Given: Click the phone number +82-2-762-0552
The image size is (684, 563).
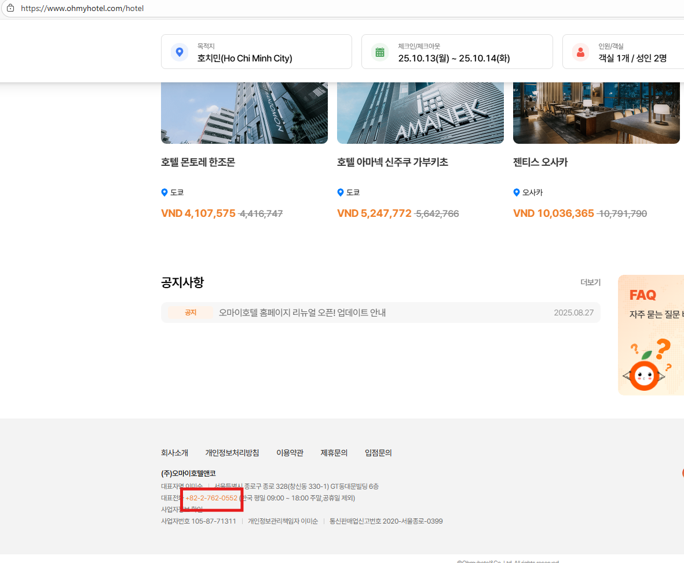Looking at the screenshot, I should pos(211,498).
